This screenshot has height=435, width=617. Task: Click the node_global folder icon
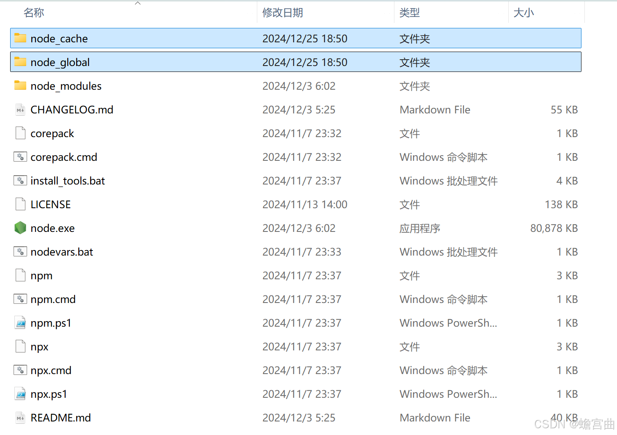coord(20,62)
